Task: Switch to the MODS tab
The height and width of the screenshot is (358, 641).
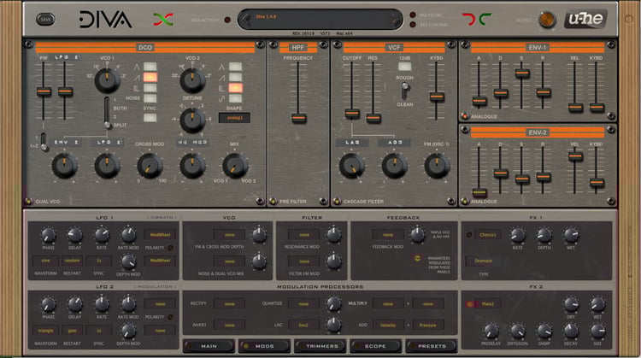Action: pyautogui.click(x=264, y=346)
